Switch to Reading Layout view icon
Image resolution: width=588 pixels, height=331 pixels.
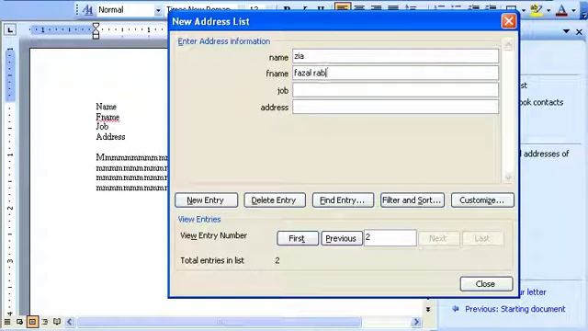(57, 322)
